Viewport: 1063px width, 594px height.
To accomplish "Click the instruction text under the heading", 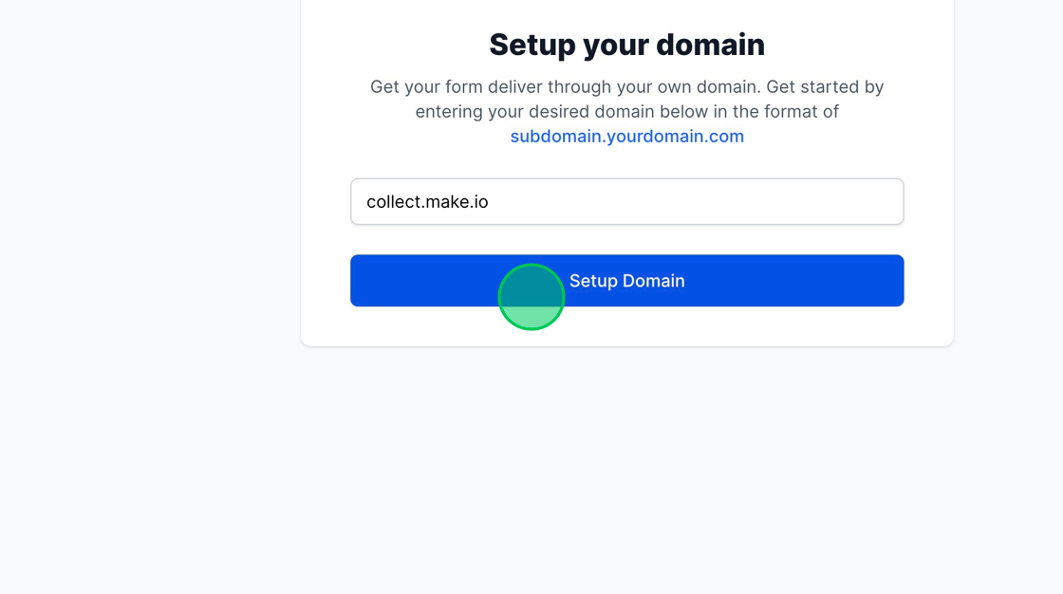I will (x=626, y=99).
